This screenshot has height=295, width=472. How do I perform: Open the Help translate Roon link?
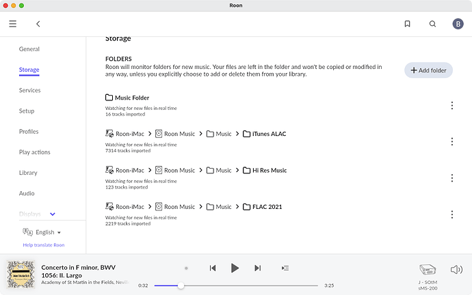[44, 245]
